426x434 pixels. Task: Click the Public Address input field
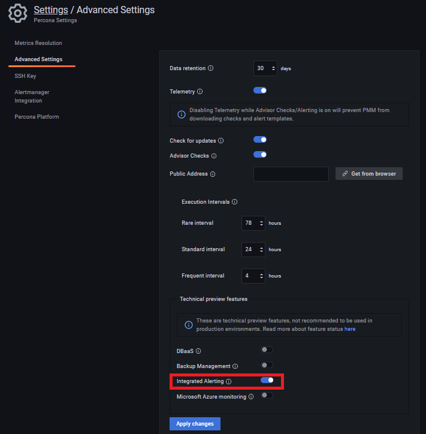pyautogui.click(x=291, y=174)
